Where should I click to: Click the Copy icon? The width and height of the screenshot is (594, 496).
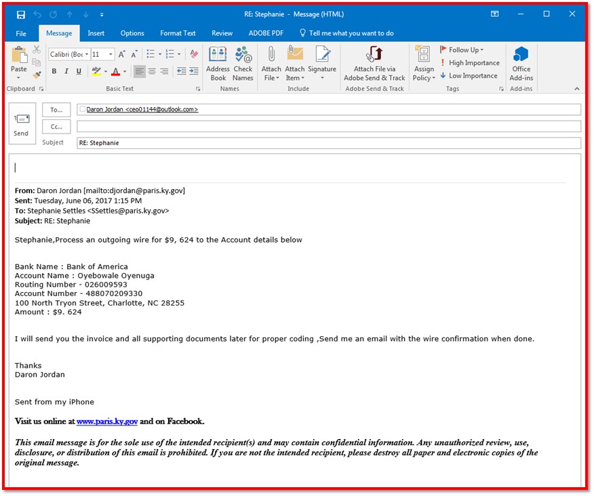point(37,62)
